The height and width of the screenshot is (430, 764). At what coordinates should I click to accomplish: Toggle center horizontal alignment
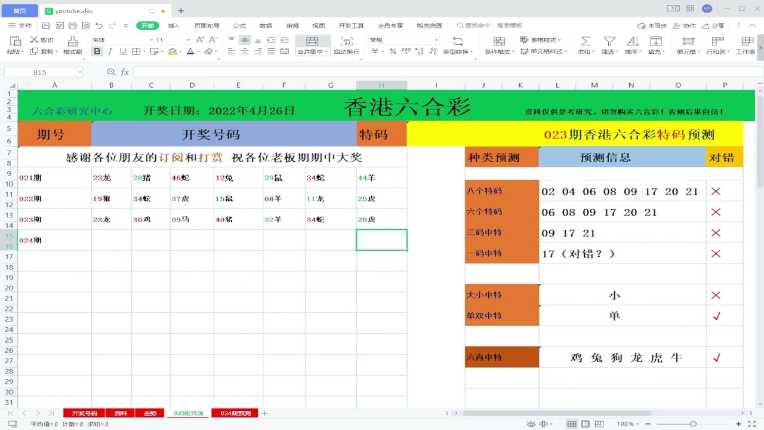[x=245, y=51]
